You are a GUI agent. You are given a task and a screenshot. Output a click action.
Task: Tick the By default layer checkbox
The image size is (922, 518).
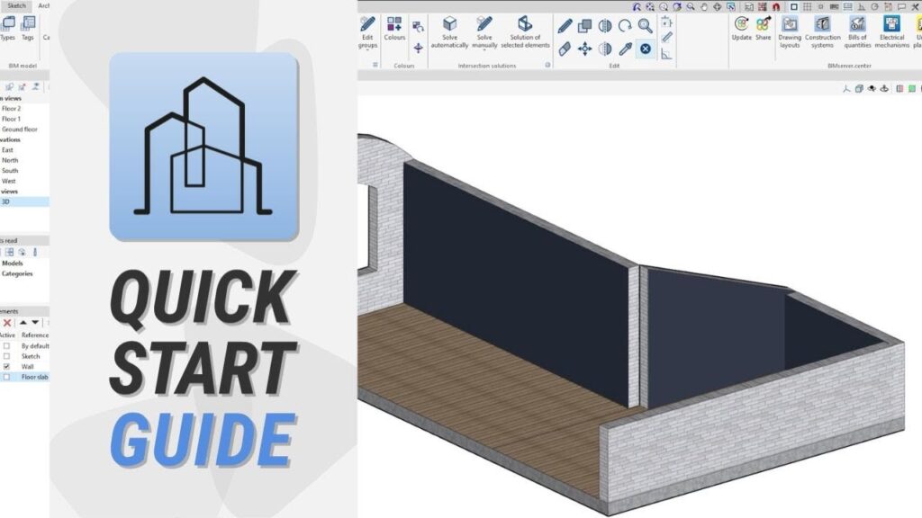click(6, 345)
